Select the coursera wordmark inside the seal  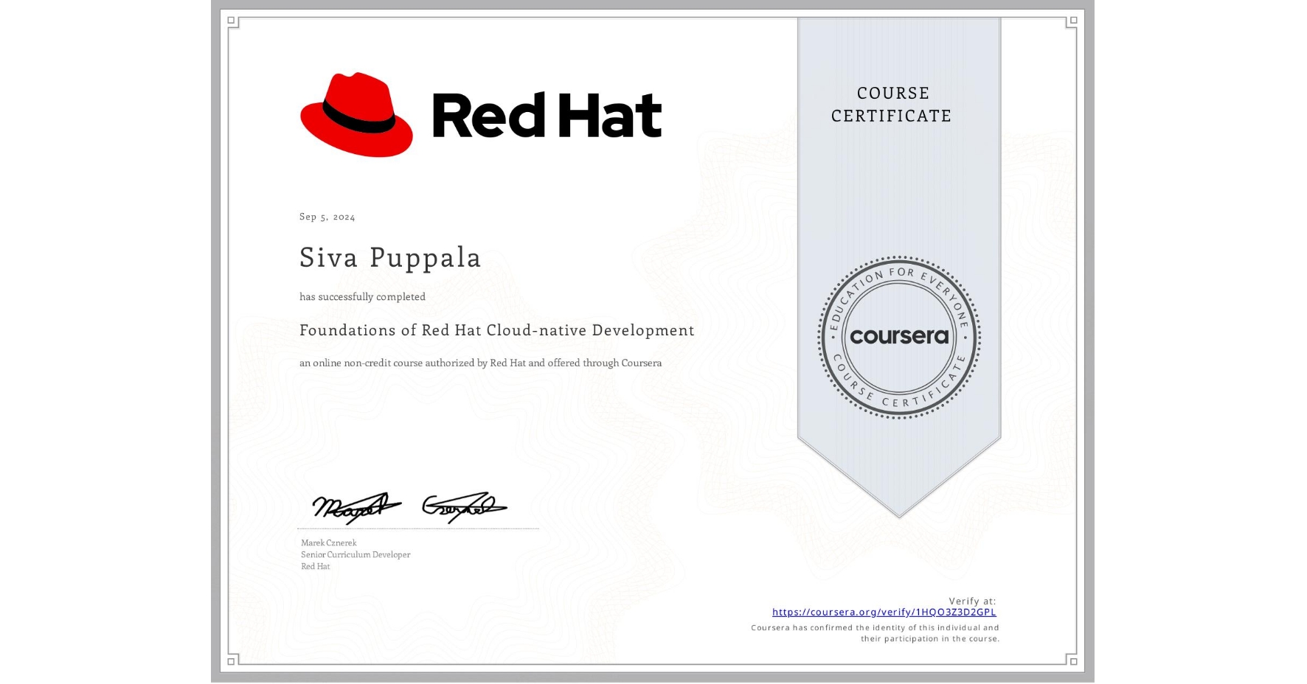899,338
